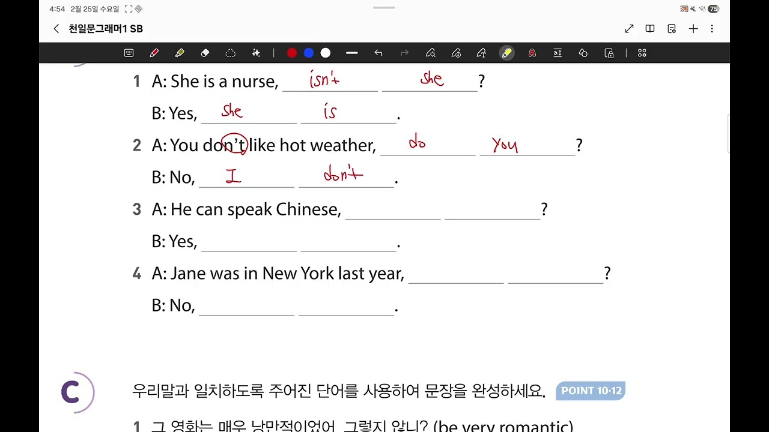Tap first blank after "Jane was in New York last year,"
Screen dimensions: 769x432
pyautogui.click(x=456, y=274)
